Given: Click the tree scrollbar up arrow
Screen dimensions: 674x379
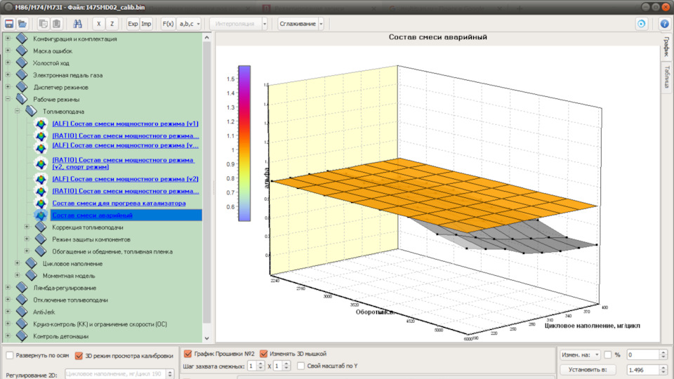Looking at the screenshot, I should coord(206,38).
